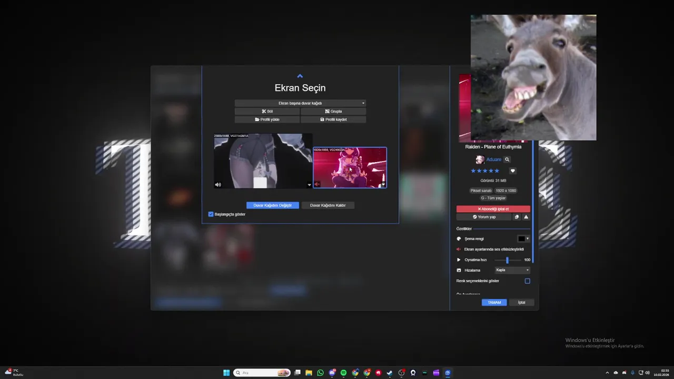Open the clock and date flyout
Screen dimensions: 674x379
pos(662,373)
